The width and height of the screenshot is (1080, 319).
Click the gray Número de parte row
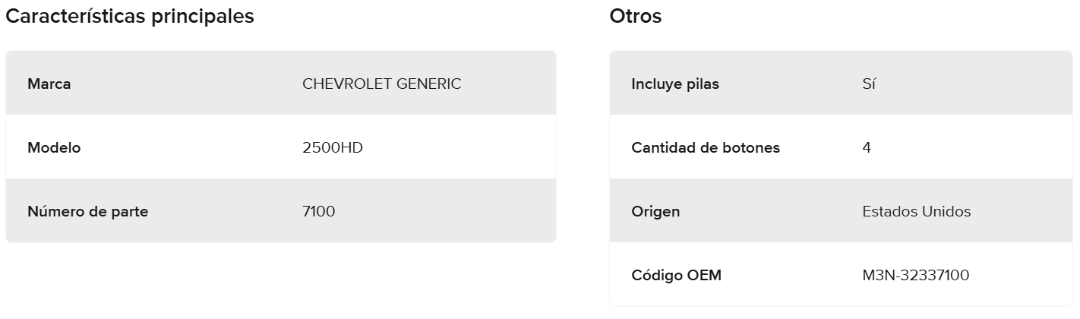click(x=456, y=211)
